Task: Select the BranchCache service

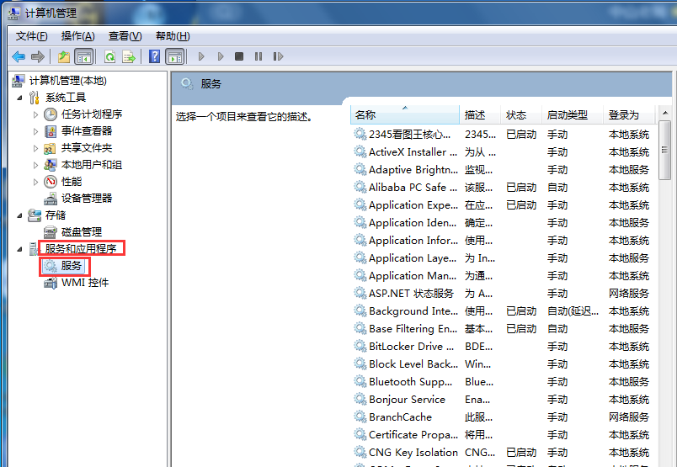Action: (x=503, y=418)
